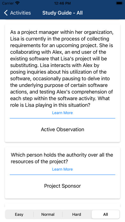
Task: Tap the clock showing 12:46 PM
Action: [62, 3]
